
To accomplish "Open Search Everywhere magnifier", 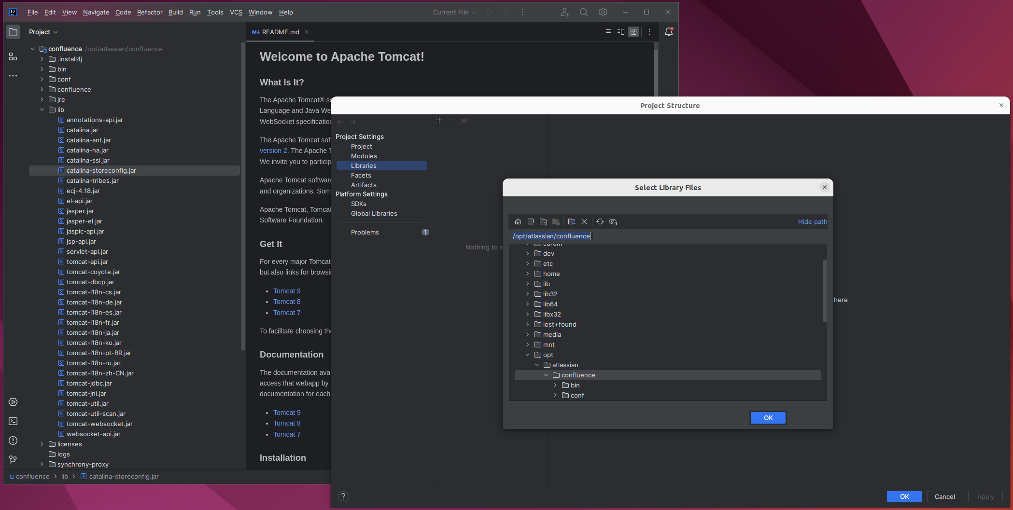I will point(584,12).
